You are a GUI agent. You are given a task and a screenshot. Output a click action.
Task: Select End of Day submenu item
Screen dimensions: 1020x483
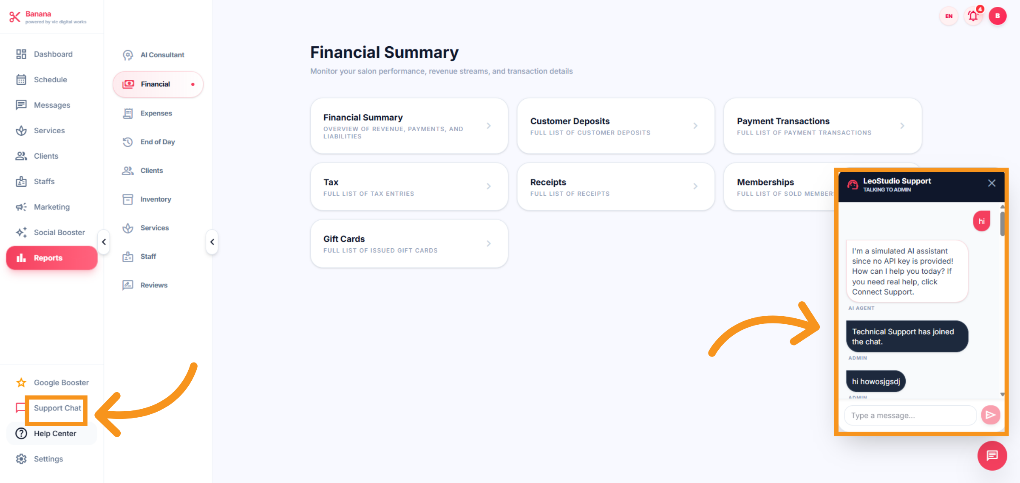(157, 142)
